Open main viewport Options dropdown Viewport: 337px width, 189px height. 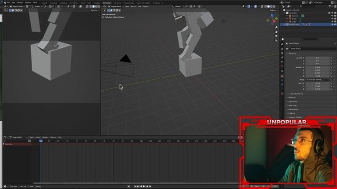point(273,10)
